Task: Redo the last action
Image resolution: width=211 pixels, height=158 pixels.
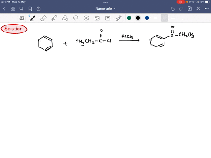Action: pyautogui.click(x=181, y=9)
